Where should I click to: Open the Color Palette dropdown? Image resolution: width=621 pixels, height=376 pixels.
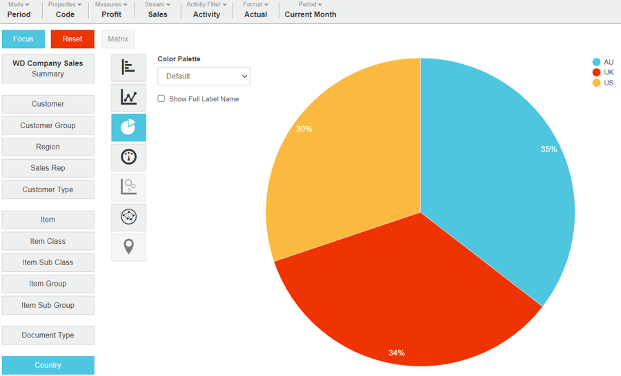tap(204, 76)
